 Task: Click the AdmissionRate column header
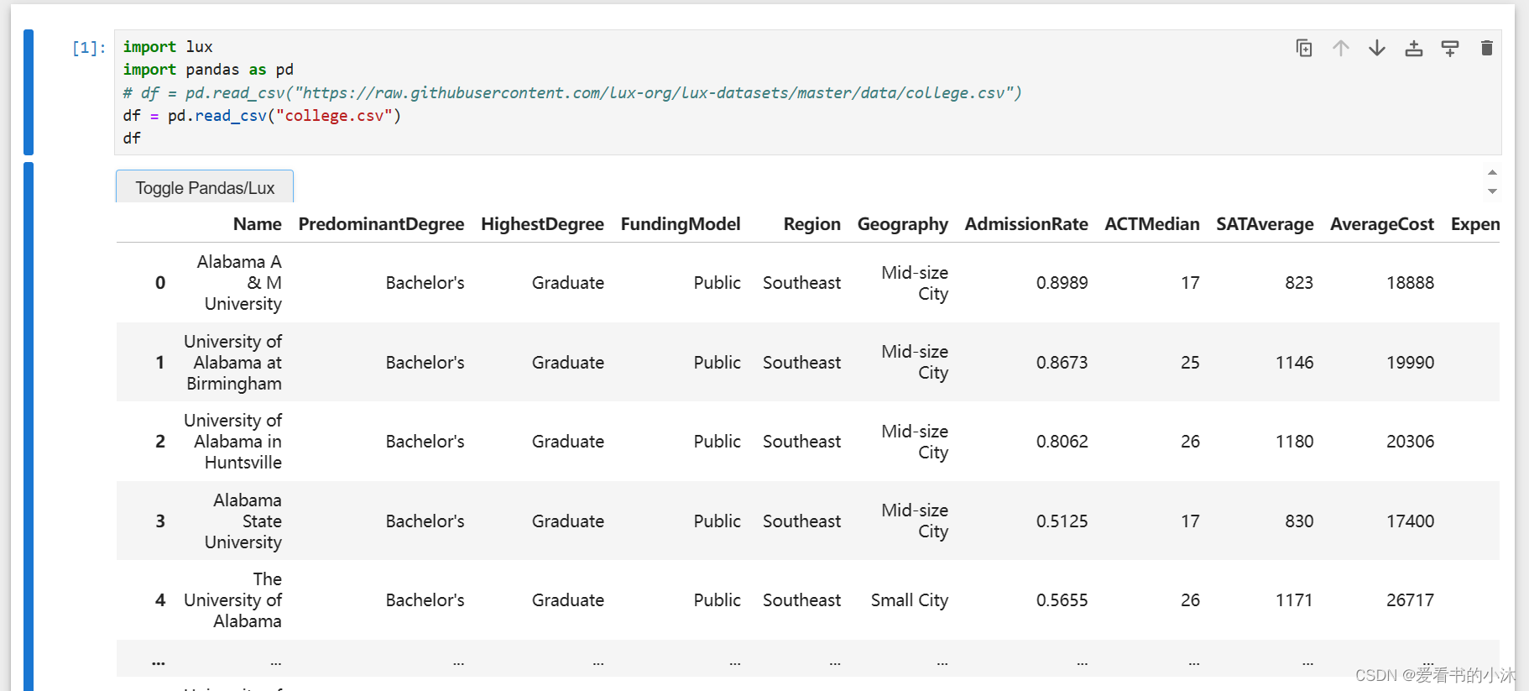(x=1026, y=224)
